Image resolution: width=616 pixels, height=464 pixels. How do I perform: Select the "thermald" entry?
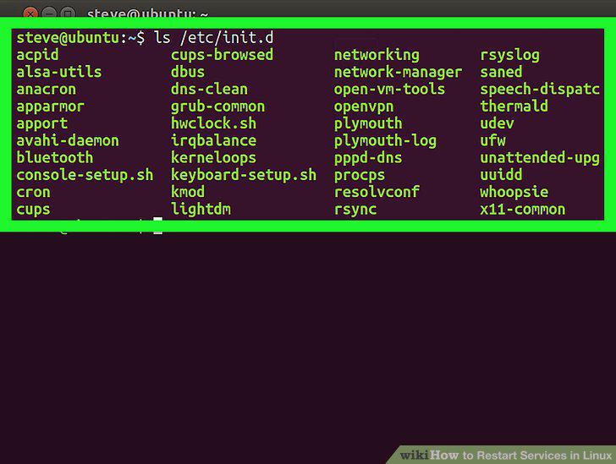[x=514, y=106]
